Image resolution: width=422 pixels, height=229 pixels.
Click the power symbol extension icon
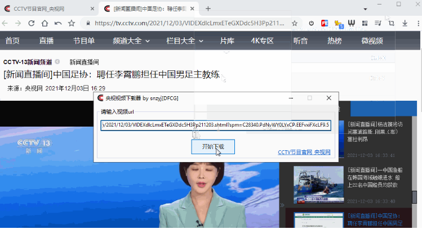311,24
